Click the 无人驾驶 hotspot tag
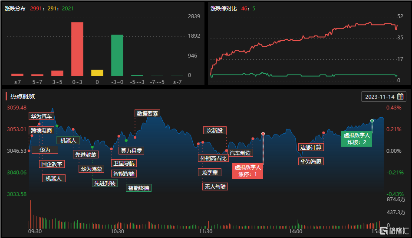Image resolution: width=412 pixels, height=238 pixels. click(215, 187)
